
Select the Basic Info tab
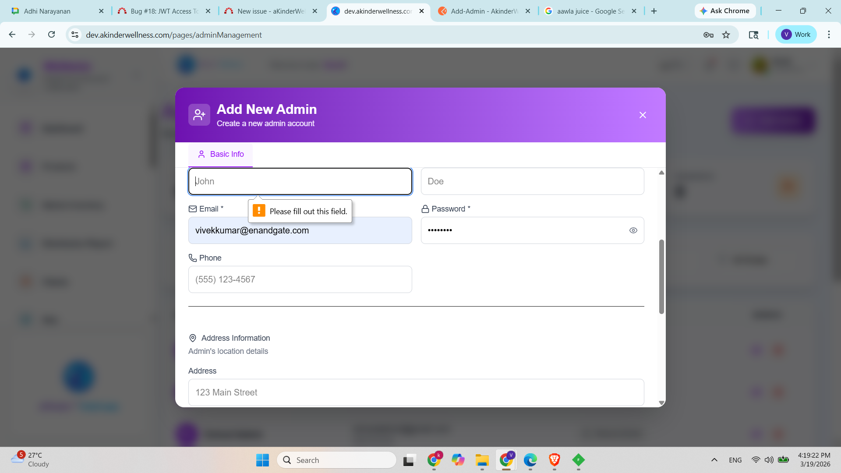click(221, 154)
